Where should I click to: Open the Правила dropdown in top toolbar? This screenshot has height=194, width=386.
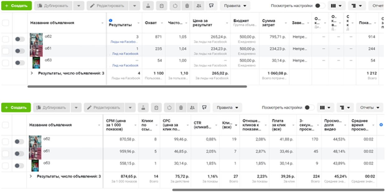(235, 6)
